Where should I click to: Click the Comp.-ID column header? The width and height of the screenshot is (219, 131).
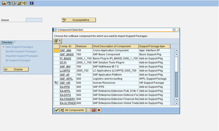tap(68, 46)
